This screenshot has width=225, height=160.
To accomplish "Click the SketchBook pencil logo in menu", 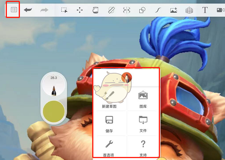I will tap(127, 77).
